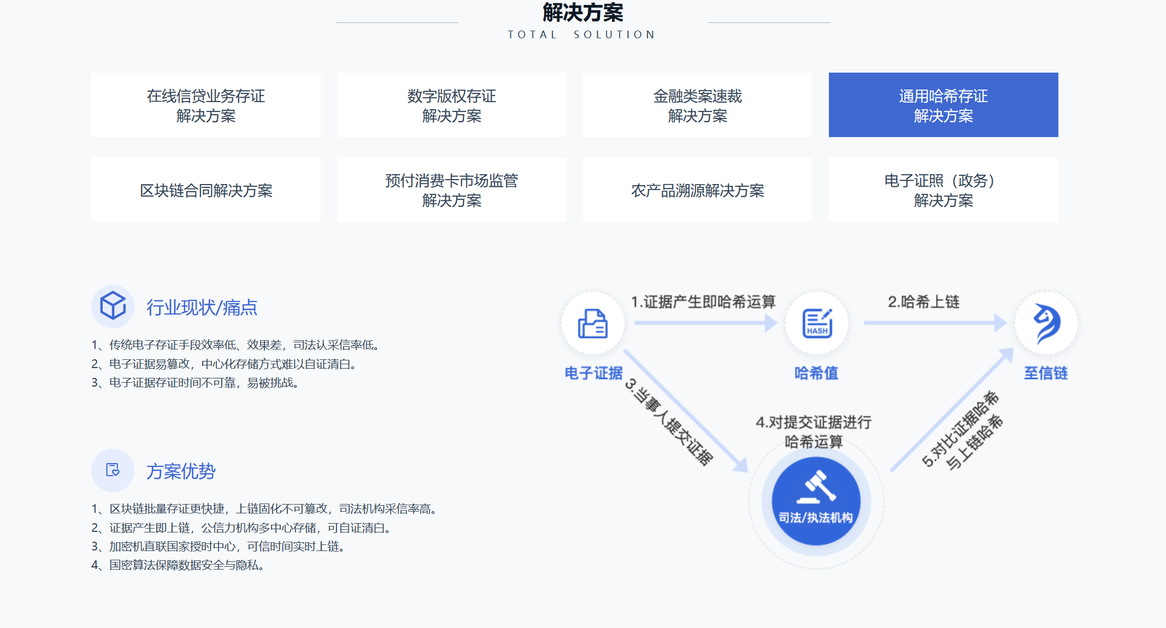Click the 1.证据产生即哈希运算 step label
The width and height of the screenshot is (1166, 628).
tap(703, 301)
